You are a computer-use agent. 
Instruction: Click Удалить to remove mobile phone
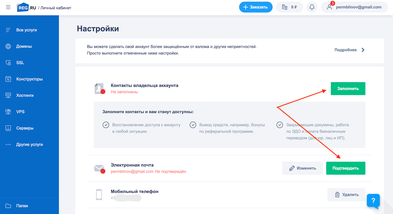tap(346, 195)
